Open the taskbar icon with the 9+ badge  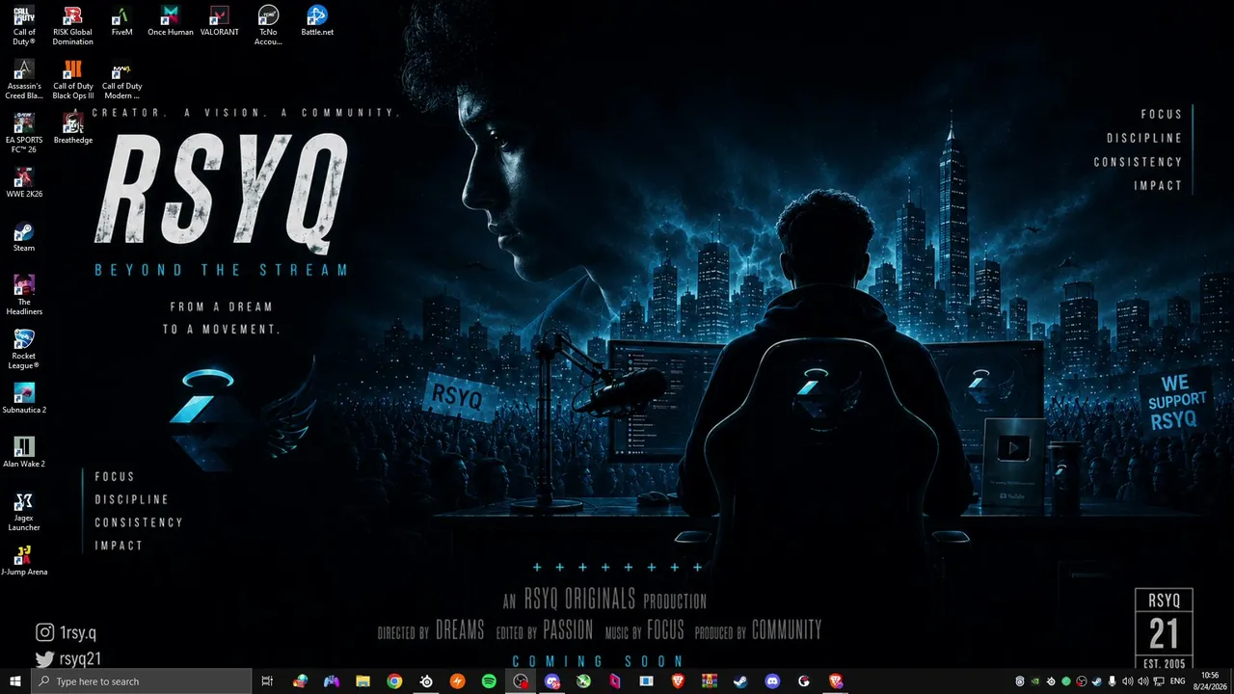pyautogui.click(x=552, y=681)
